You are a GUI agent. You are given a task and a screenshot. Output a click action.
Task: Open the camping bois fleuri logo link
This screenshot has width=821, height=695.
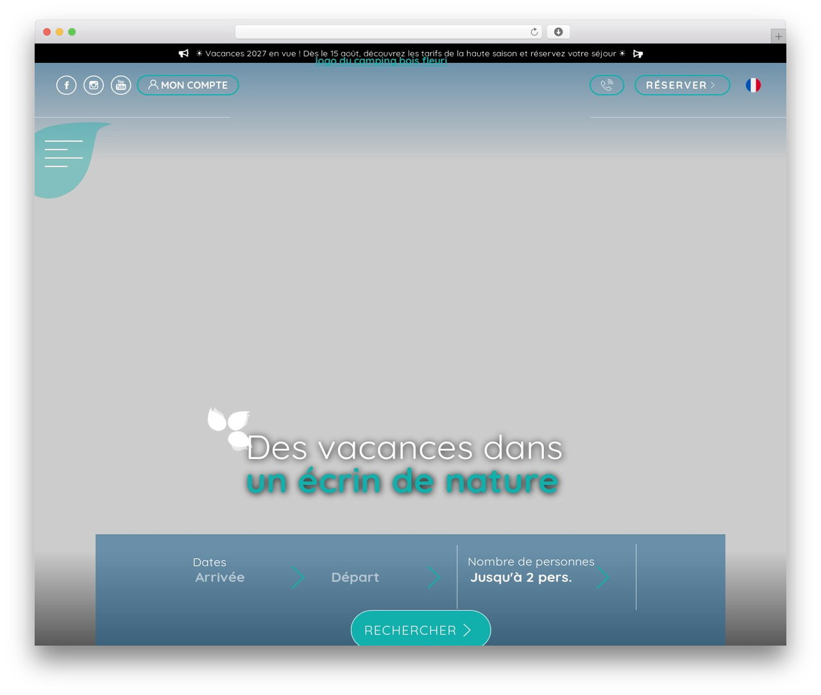tap(381, 61)
